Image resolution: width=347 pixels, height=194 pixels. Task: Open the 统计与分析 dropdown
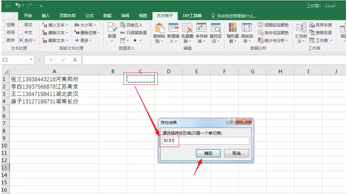[273, 40]
